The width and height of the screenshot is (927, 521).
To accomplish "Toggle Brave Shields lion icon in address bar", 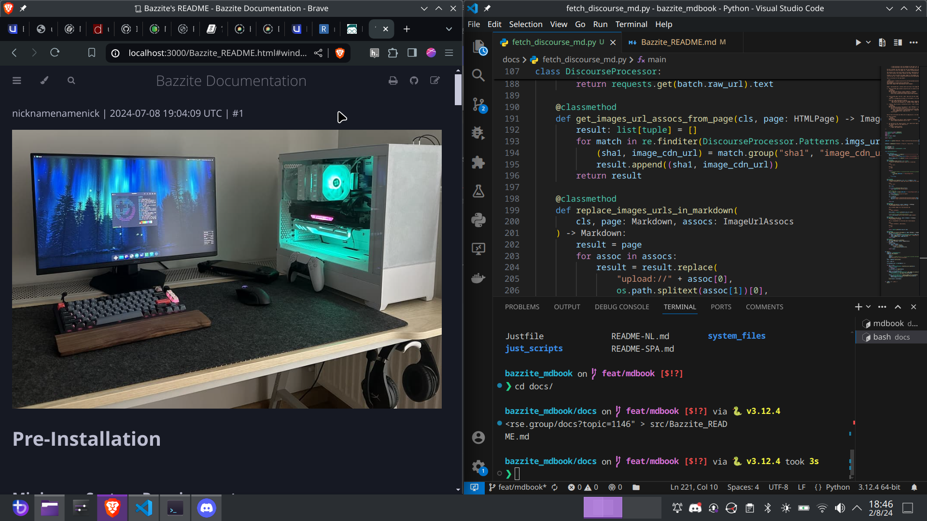I will click(x=340, y=53).
